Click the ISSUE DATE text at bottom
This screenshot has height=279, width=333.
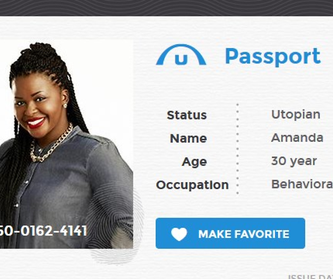(310, 277)
